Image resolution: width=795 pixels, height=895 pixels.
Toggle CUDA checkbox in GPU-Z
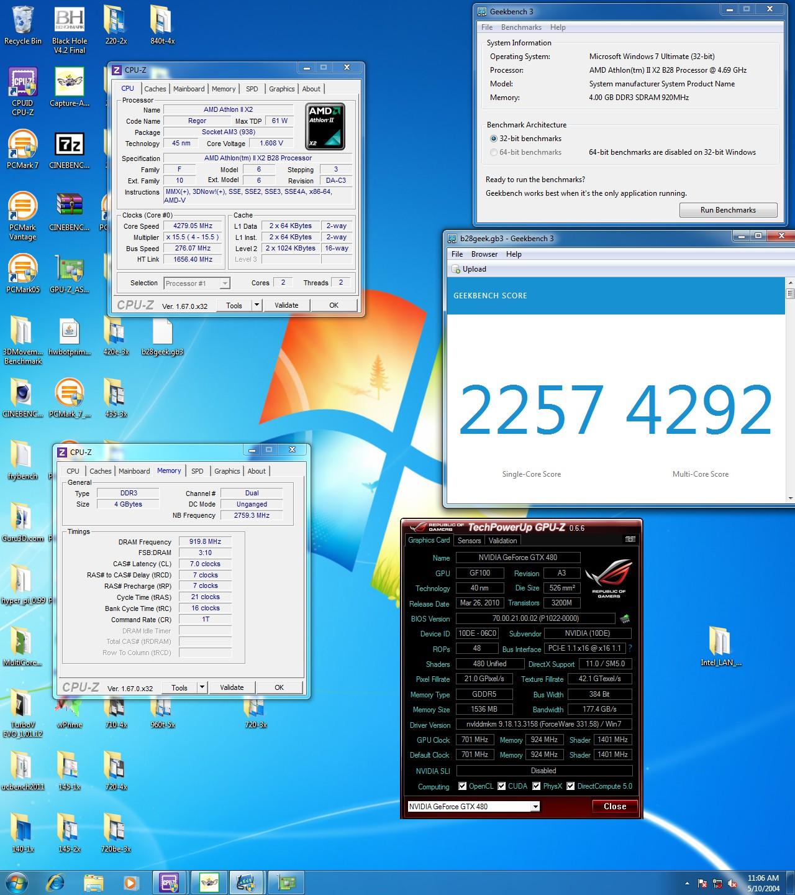[x=502, y=786]
